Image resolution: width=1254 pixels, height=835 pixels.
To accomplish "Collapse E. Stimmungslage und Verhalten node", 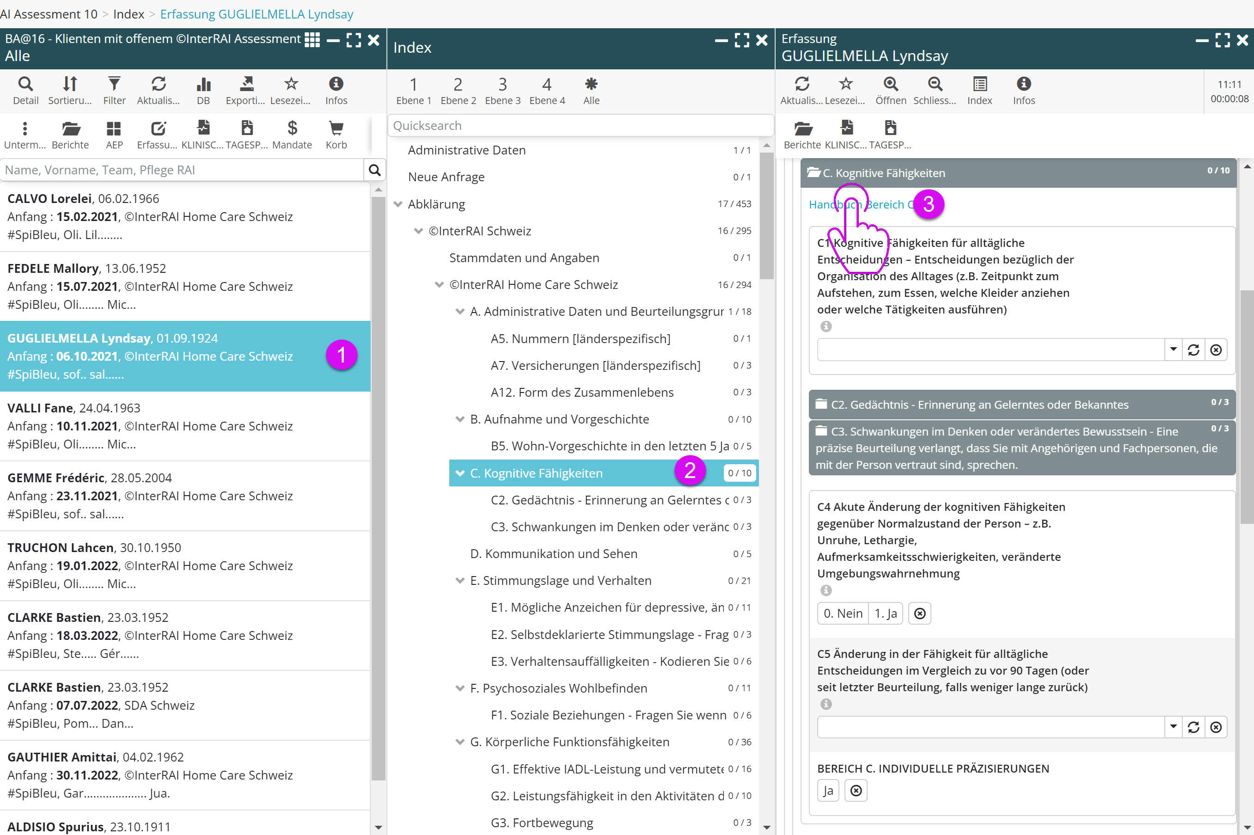I will point(460,580).
